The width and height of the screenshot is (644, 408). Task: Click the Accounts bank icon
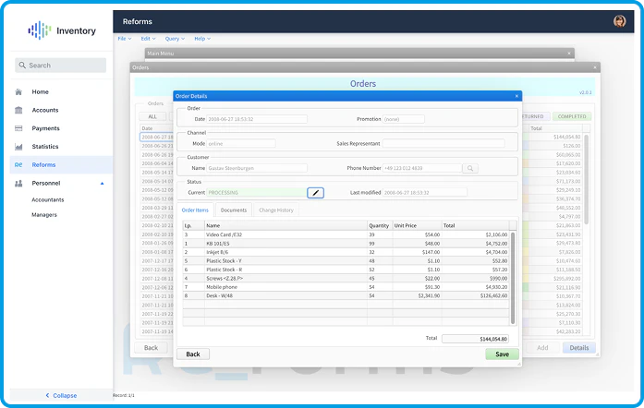coord(18,110)
